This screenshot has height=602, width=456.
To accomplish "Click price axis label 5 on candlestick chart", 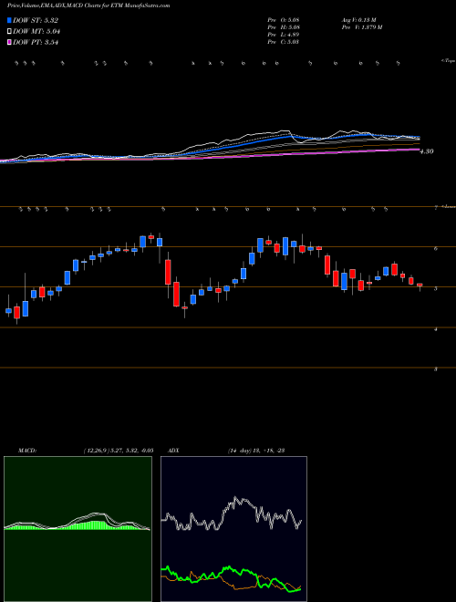I will coord(436,289).
